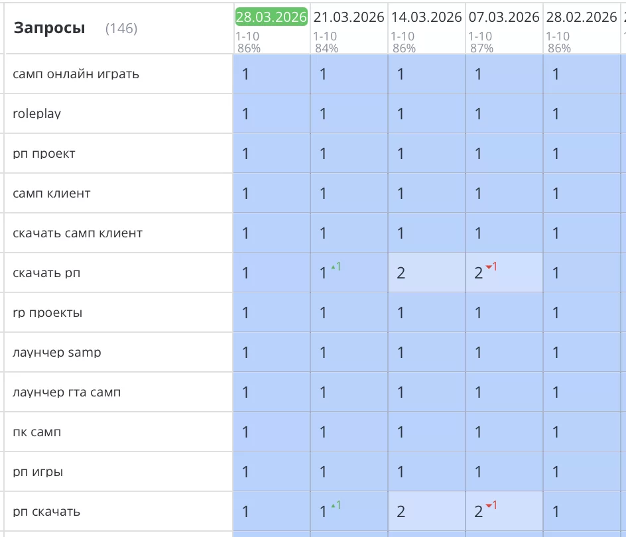Open the query самп онлайн играть
Image resolution: width=626 pixels, height=537 pixels.
coord(76,74)
